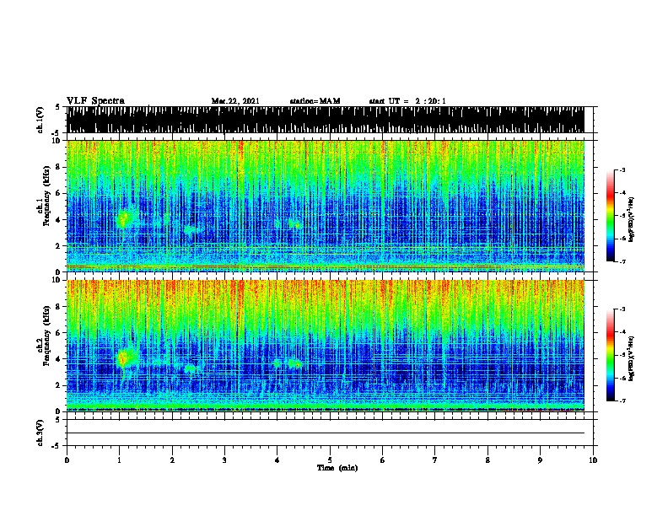Click the ch.1 "Frequency (kHz)" axis label
Screen dimensions: 668x516
[46, 196]
